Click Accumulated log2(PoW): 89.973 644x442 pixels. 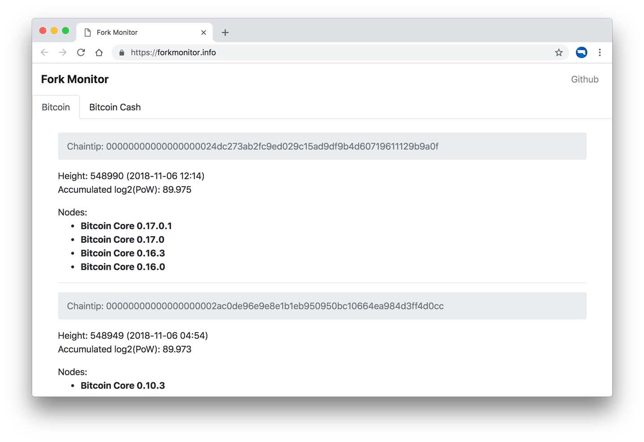(x=125, y=349)
